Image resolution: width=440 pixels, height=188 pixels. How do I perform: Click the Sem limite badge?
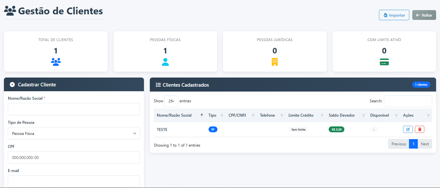(298, 129)
